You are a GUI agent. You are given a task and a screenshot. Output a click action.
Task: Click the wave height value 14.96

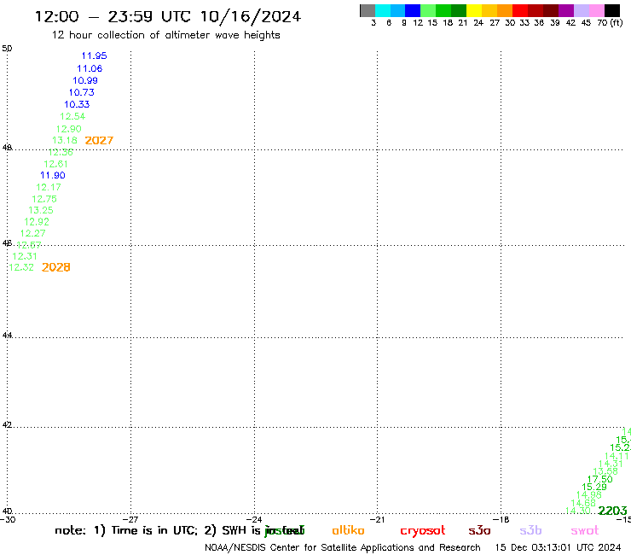[588, 495]
